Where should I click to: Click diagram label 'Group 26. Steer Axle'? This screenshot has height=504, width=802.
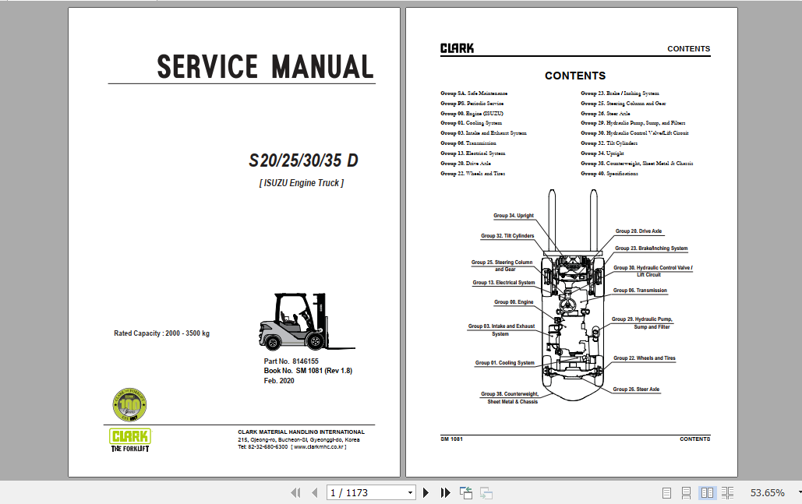click(x=636, y=389)
